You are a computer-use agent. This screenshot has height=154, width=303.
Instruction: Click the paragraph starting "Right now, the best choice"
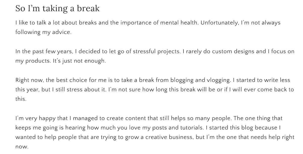tap(155, 90)
